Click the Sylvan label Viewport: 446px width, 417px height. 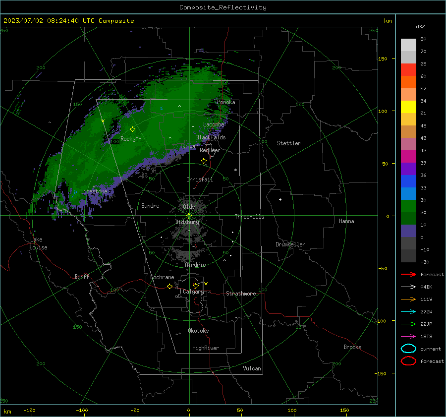pyautogui.click(x=189, y=146)
